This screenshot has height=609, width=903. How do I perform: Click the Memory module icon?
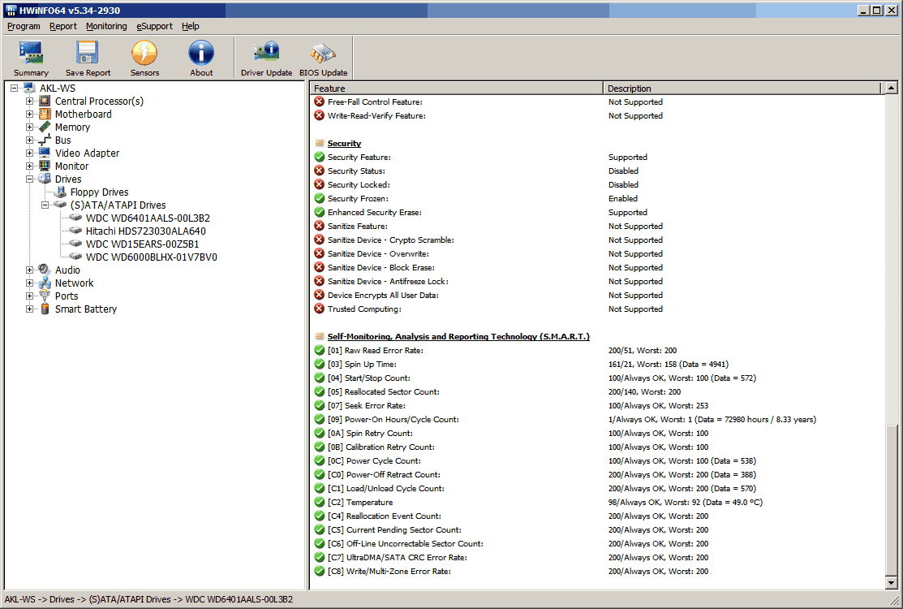tap(45, 127)
